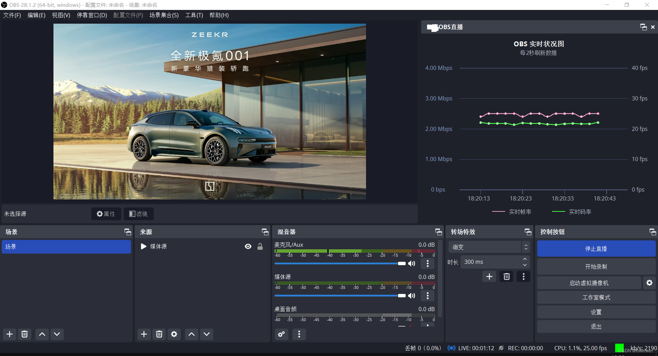Viewport: 658px width, 356px height.
Task: Adjust the 媒体源 volume slider
Action: [x=340, y=296]
